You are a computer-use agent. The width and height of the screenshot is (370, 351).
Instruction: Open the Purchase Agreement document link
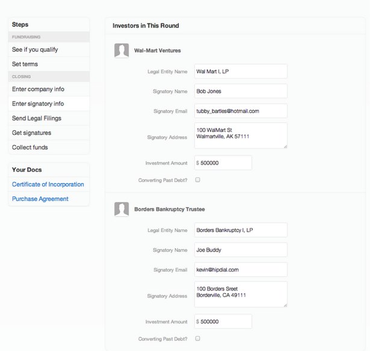(40, 199)
